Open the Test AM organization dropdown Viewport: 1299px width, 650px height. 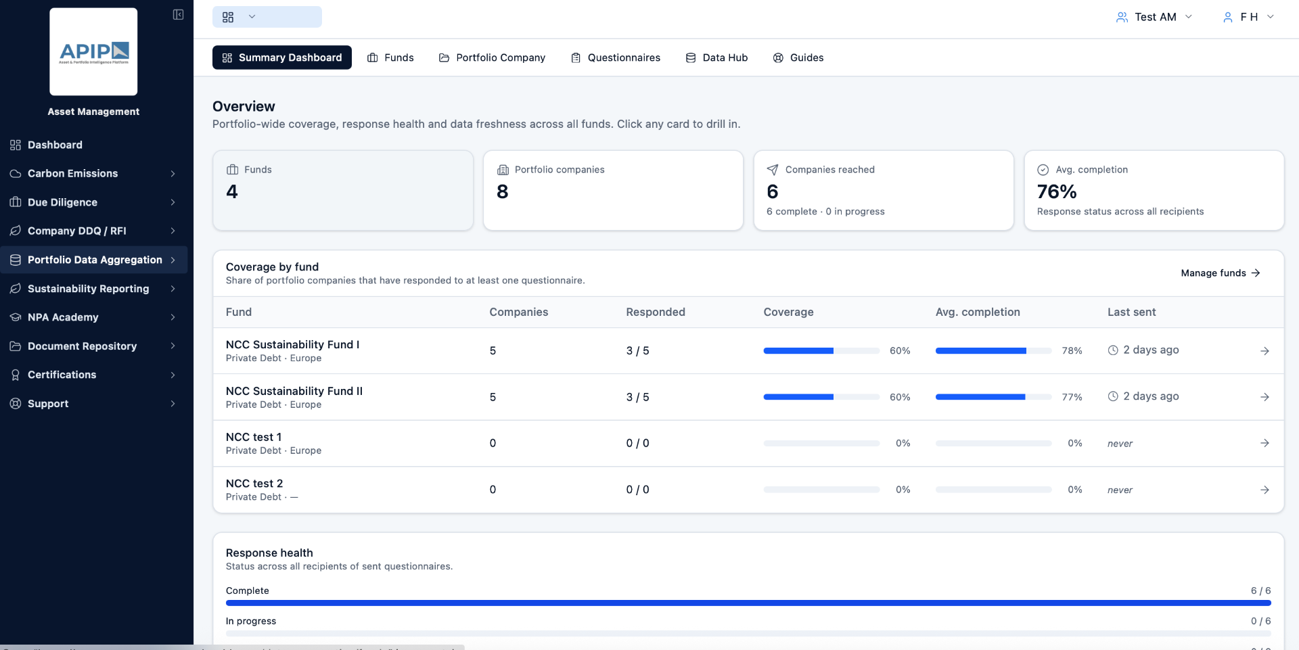[1154, 17]
